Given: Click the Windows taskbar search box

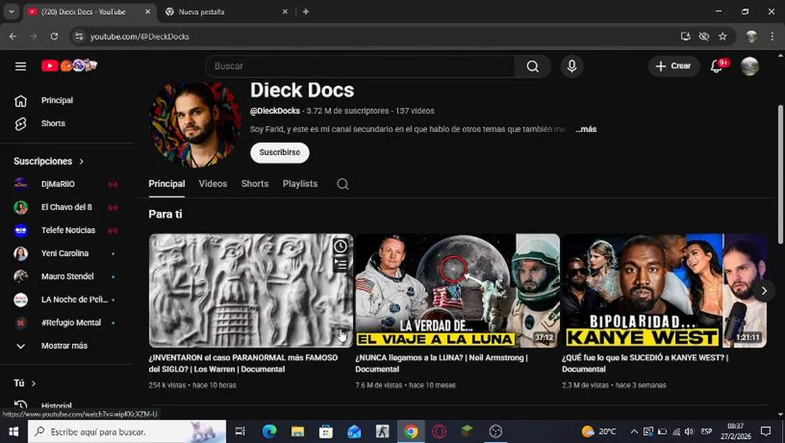Looking at the screenshot, I should click(127, 432).
